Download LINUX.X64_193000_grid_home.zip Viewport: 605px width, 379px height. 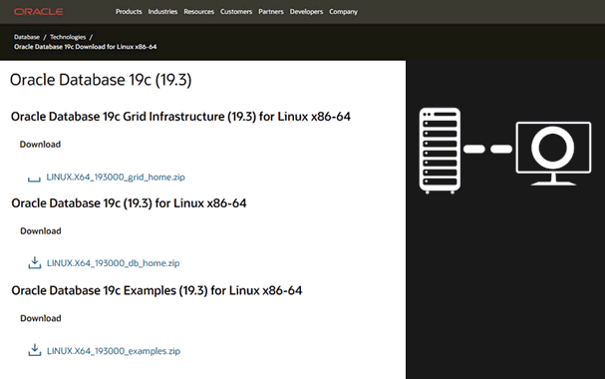click(x=116, y=178)
